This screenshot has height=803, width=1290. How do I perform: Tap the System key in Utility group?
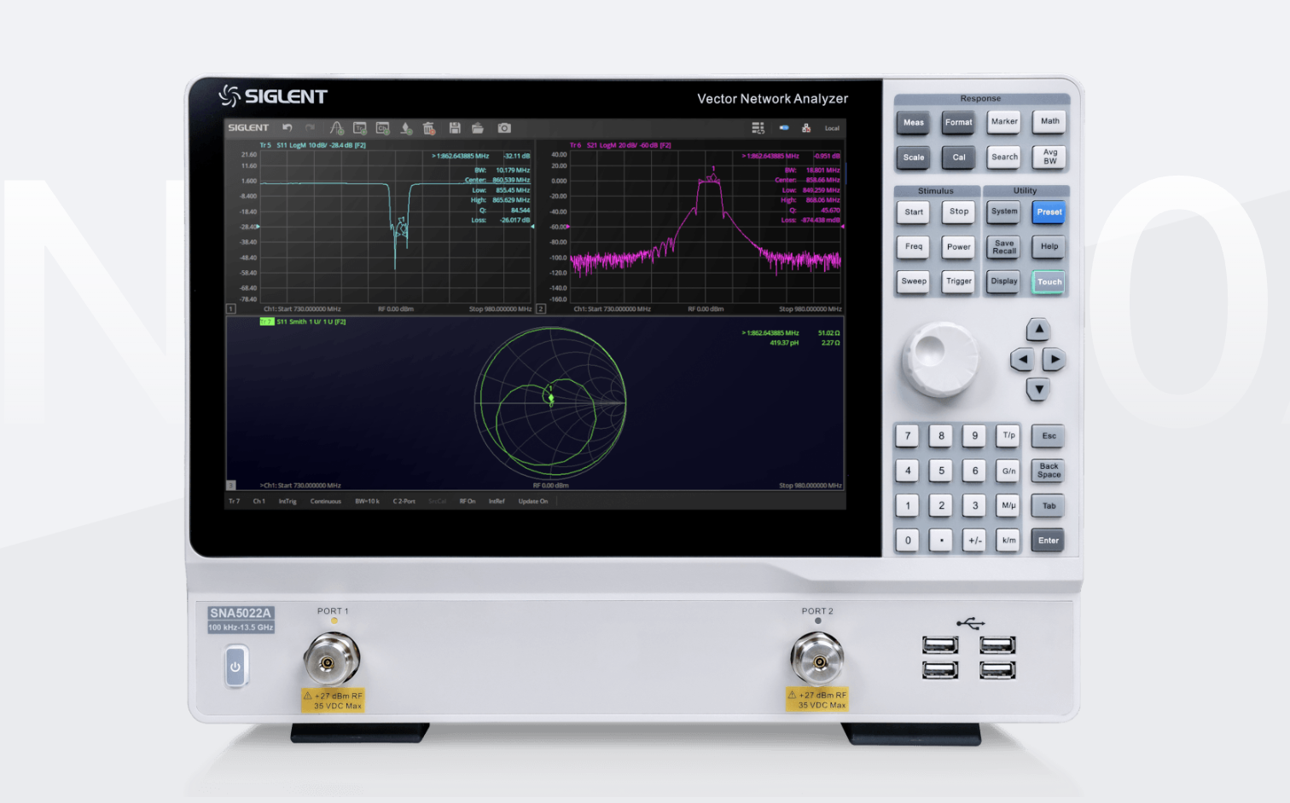click(1004, 211)
